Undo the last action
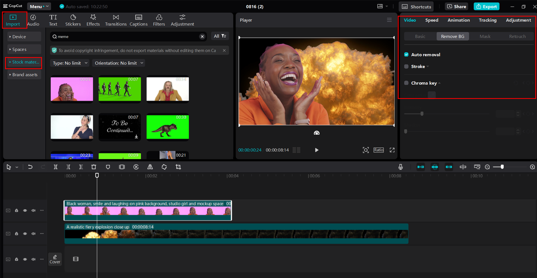 coord(30,167)
